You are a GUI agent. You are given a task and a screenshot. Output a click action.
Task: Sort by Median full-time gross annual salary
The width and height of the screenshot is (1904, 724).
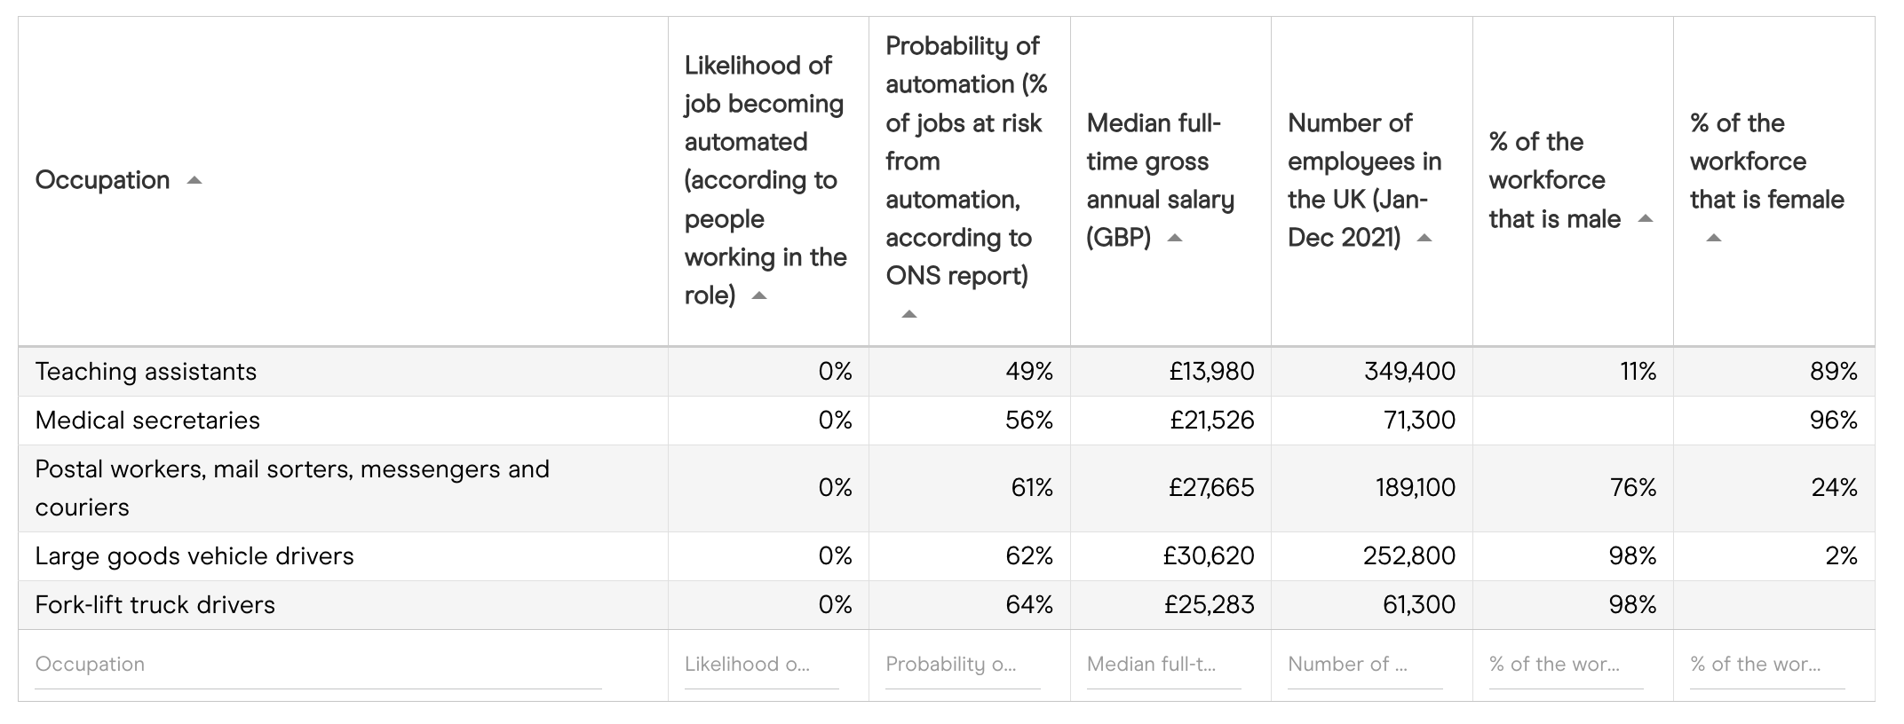[x=1174, y=238]
